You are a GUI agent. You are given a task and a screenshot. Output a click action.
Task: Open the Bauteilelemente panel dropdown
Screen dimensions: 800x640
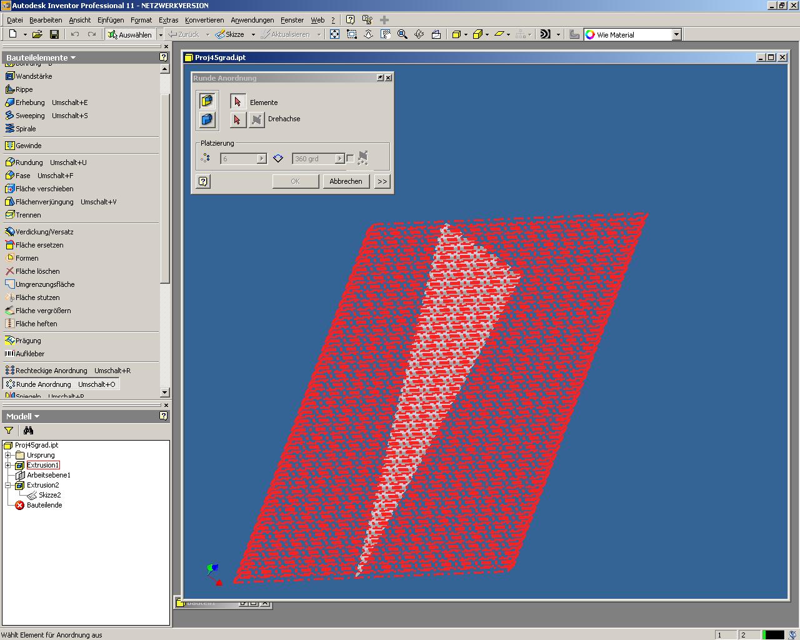pos(73,57)
